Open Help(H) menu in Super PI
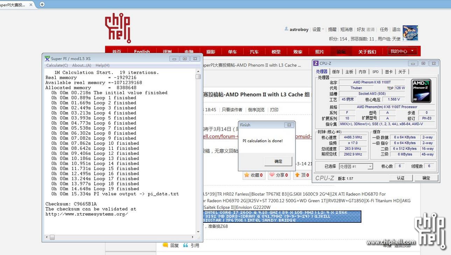 pos(103,65)
